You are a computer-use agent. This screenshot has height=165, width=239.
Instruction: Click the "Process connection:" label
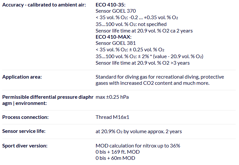(x=25, y=117)
